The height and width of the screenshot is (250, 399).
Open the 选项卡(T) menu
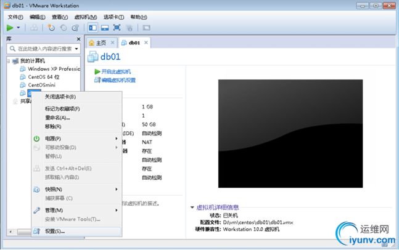pos(113,17)
